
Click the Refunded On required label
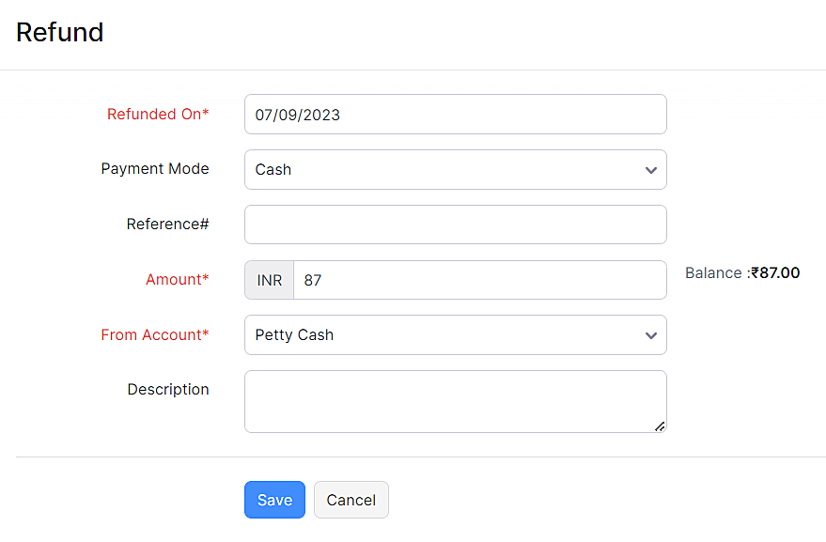tap(158, 114)
